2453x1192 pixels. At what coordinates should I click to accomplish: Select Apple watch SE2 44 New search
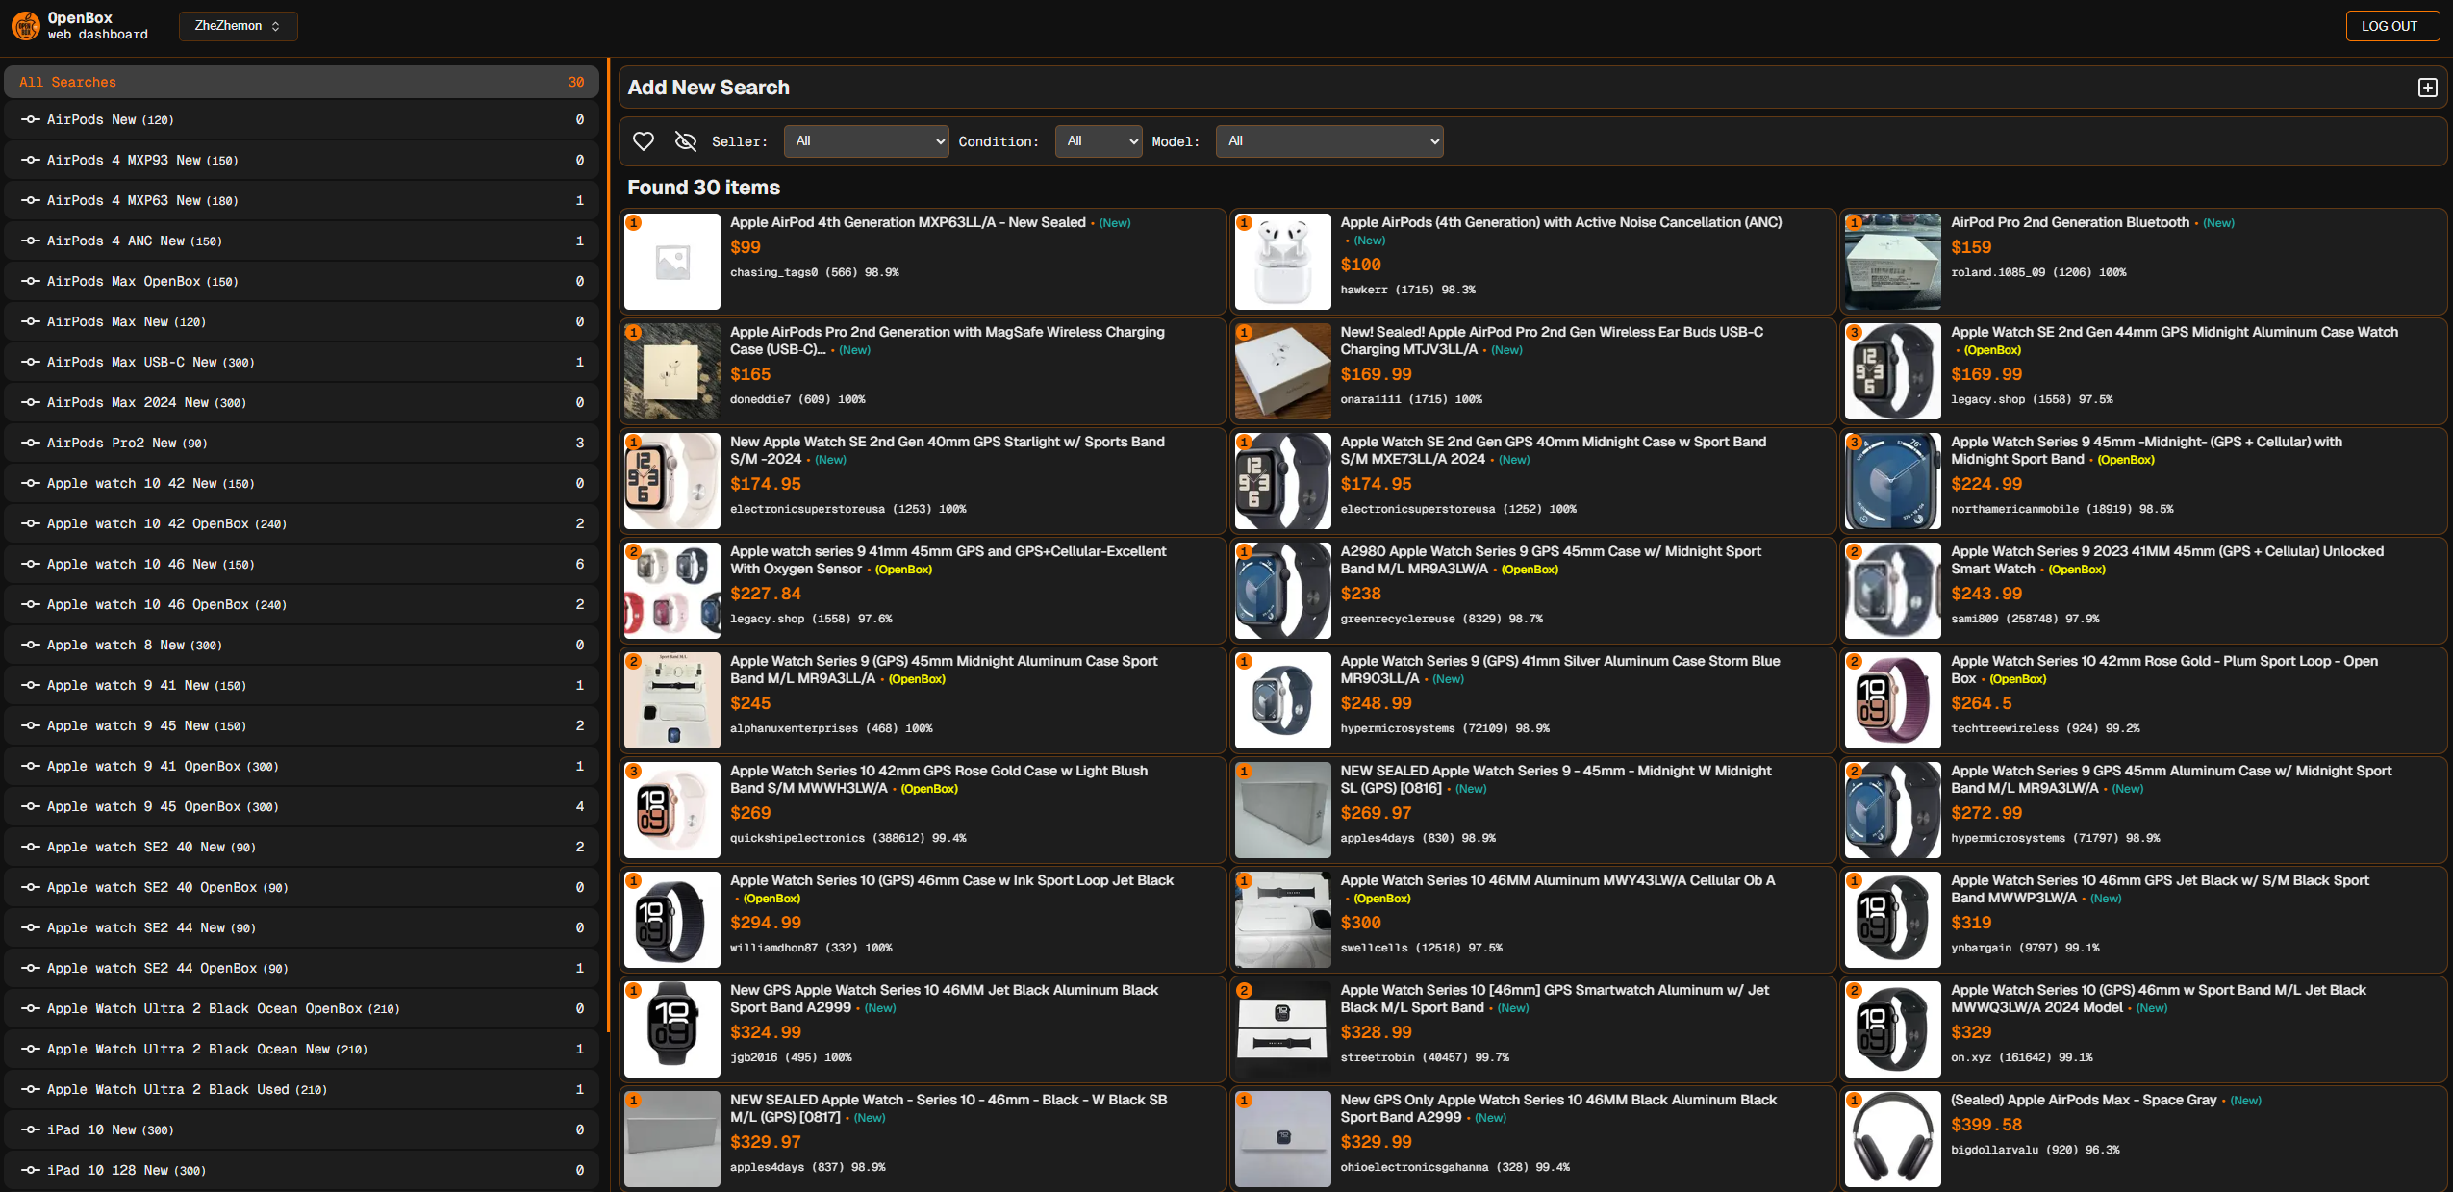click(301, 927)
